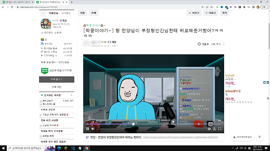Click the browser vertical scrollbar thumb
This screenshot has height=151, width=270.
click(x=269, y=36)
